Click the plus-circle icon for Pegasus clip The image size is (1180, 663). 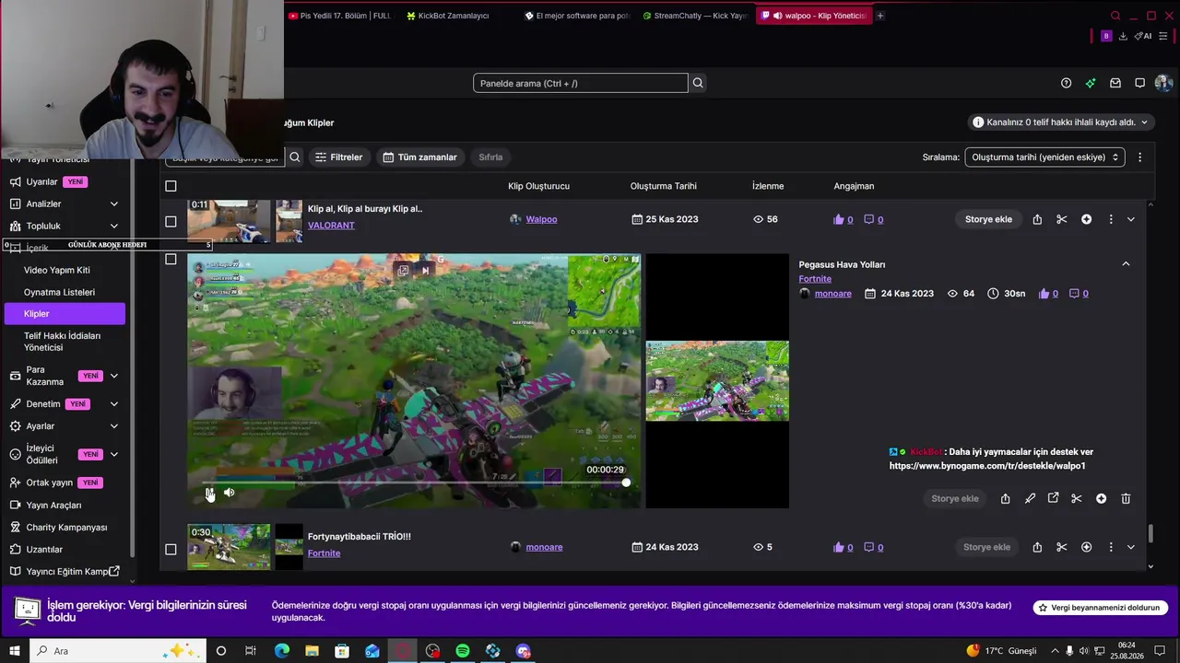pos(1101,498)
